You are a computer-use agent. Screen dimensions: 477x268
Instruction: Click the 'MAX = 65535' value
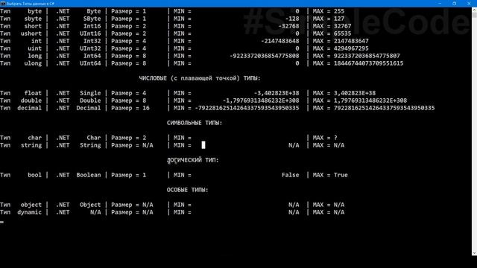tap(332, 33)
